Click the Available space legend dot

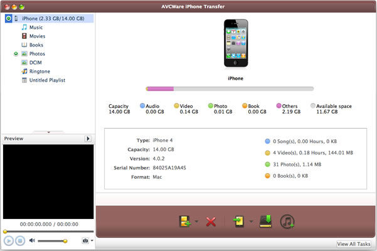(x=313, y=105)
